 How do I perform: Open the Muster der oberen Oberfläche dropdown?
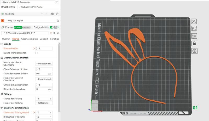pos(44,64)
